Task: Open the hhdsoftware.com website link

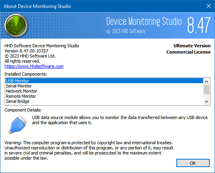Action: tap(34, 66)
